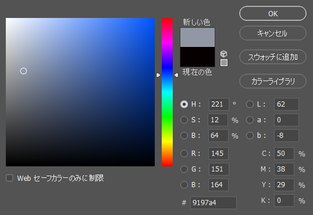Screen dimensions: 313x215
Task: Select the Lab b channel radio button
Action: click(250, 136)
